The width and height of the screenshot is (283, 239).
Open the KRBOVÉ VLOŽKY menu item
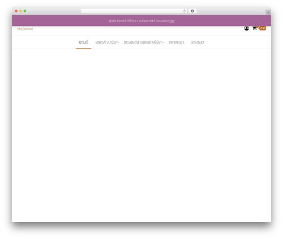[x=106, y=42]
